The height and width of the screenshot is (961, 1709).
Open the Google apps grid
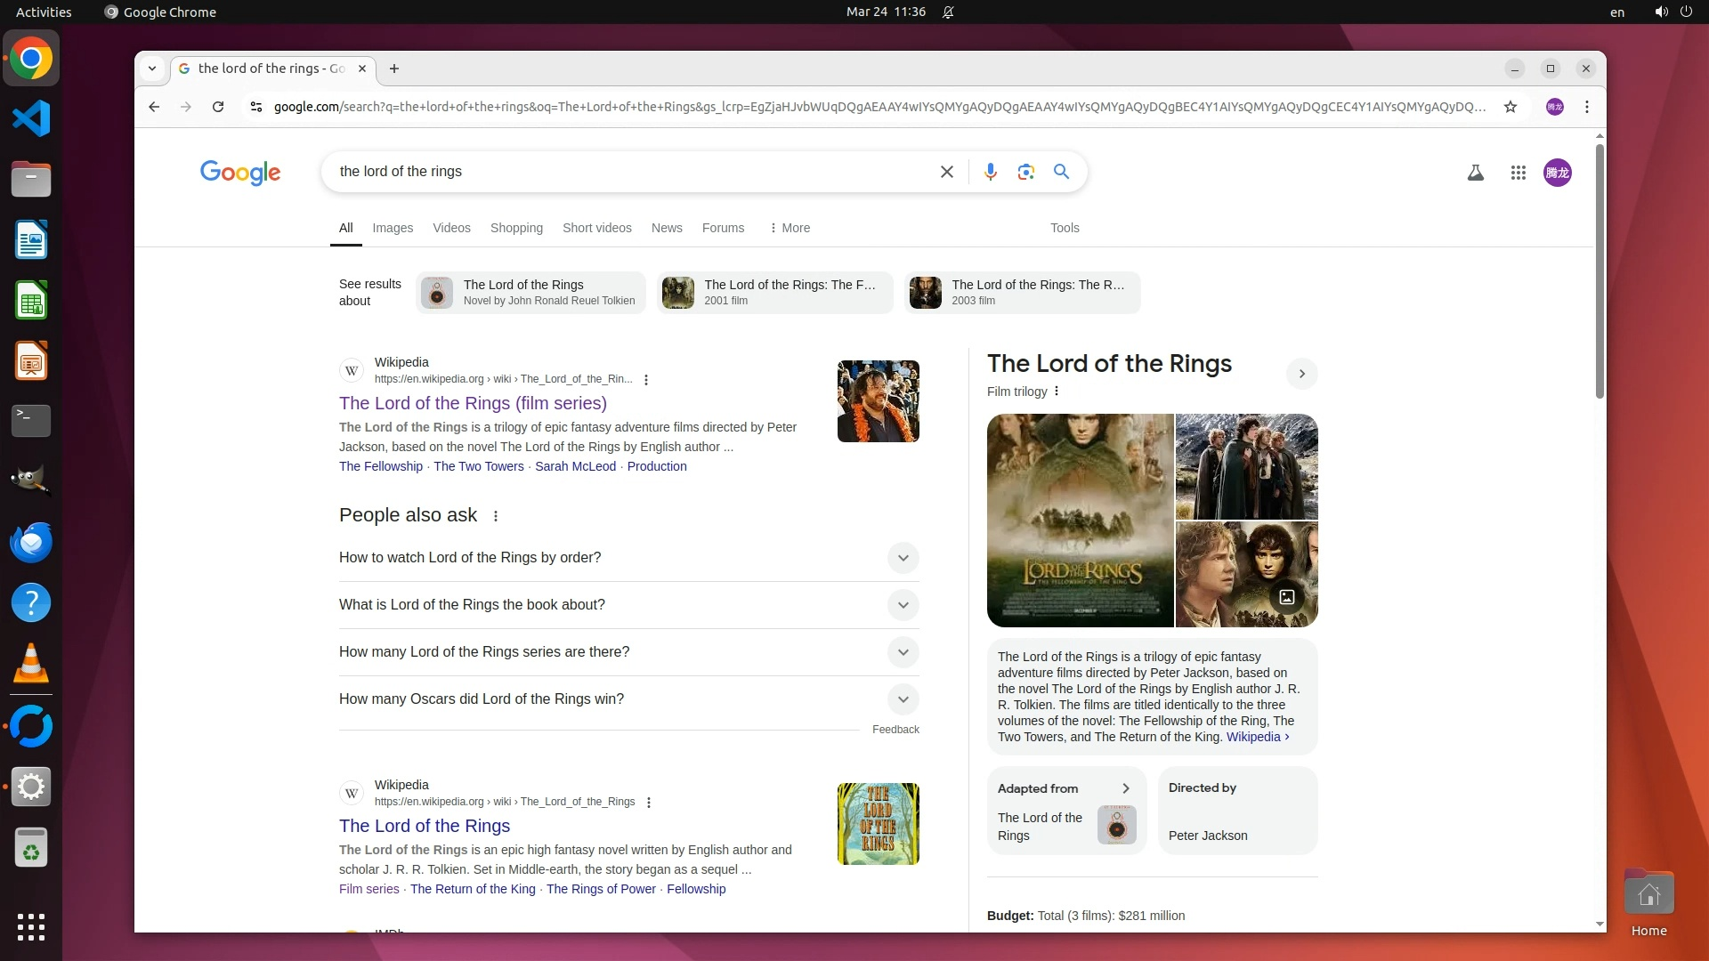click(x=1519, y=173)
